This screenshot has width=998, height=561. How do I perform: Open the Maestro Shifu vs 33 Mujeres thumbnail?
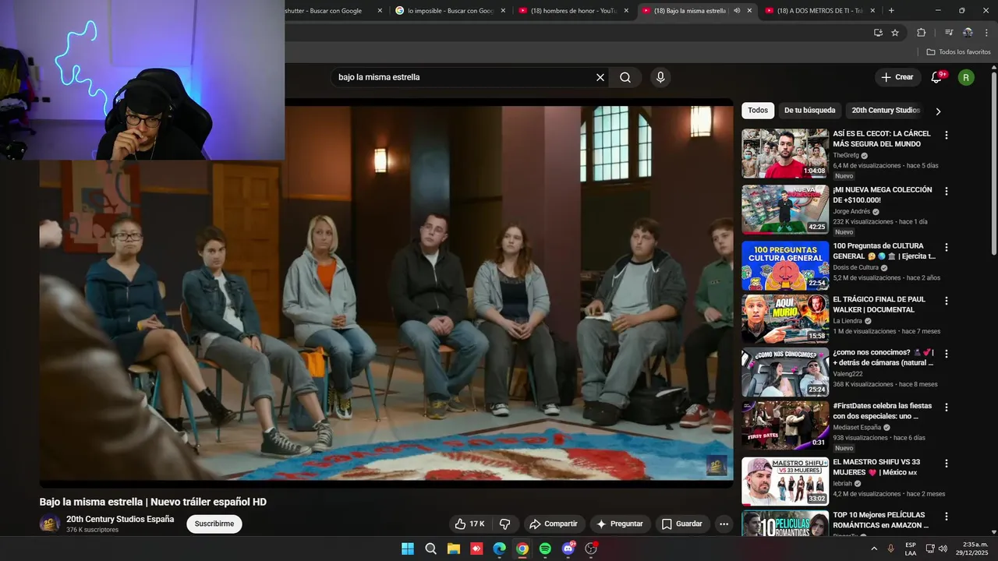(x=785, y=482)
